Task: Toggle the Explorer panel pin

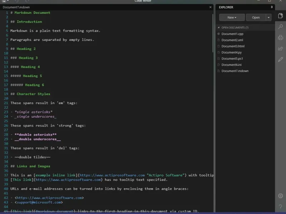Action: tap(272, 7)
